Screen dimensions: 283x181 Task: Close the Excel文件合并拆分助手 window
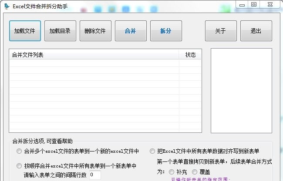(x=270, y=4)
